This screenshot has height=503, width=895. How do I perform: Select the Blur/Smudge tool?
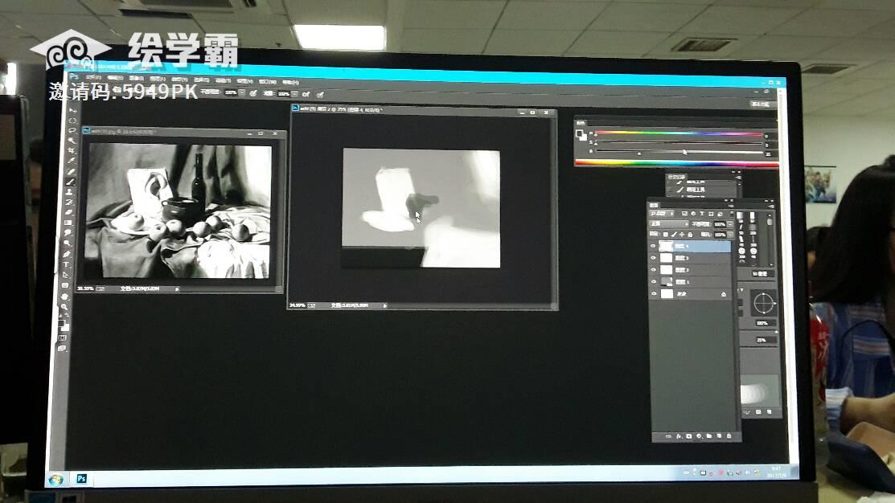[x=68, y=233]
